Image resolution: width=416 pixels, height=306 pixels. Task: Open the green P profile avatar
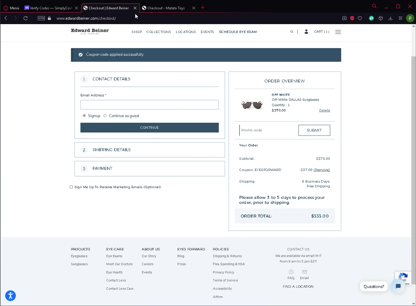410,18
